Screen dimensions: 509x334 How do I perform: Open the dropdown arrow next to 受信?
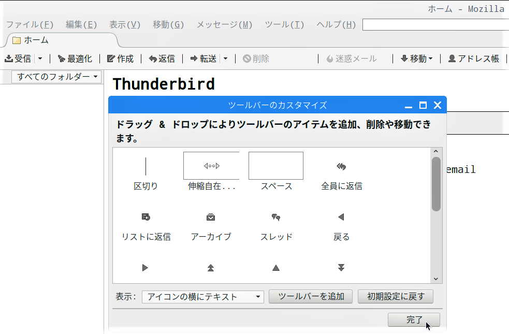(40, 59)
